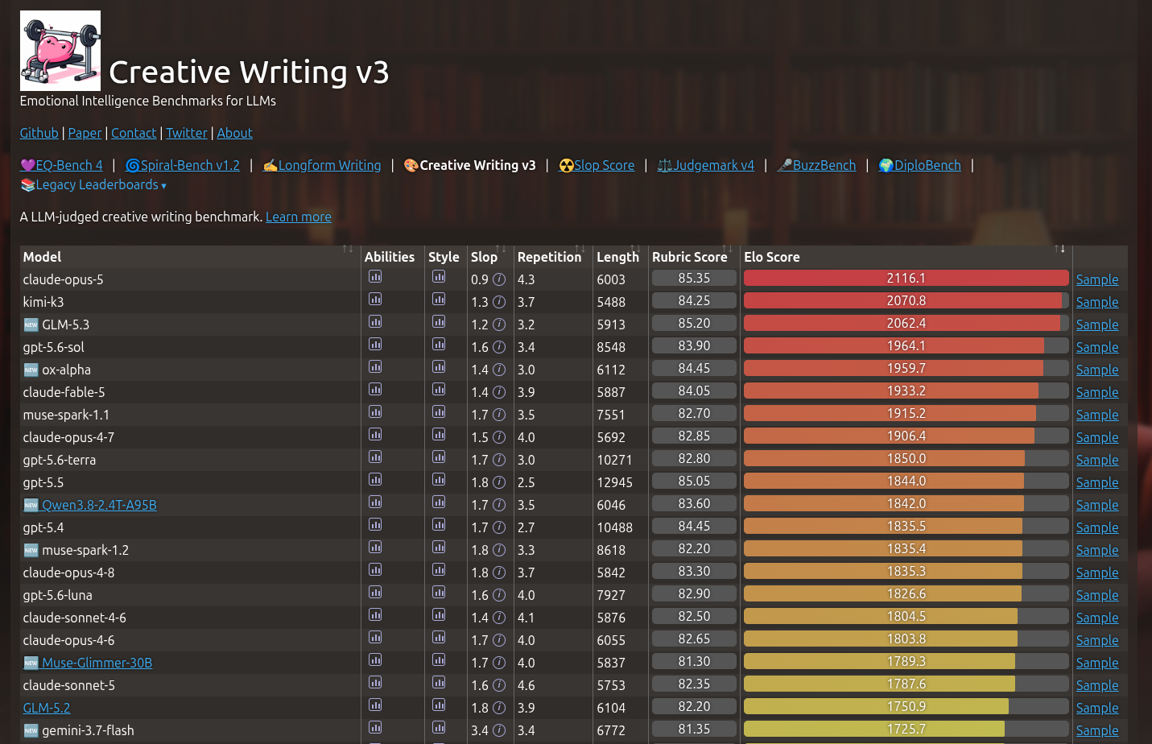Image resolution: width=1152 pixels, height=744 pixels.
Task: Click the 12945 length value for gpt-5.5
Action: [x=615, y=482]
